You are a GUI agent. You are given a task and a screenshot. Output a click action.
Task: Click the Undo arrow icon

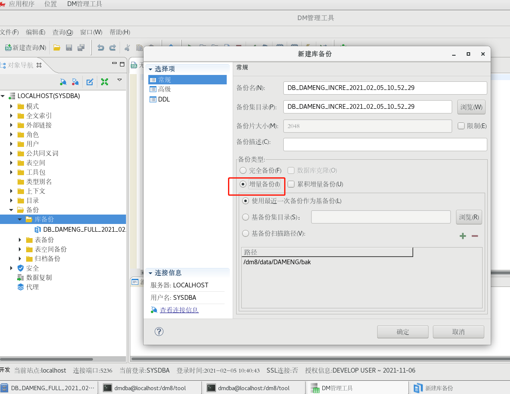pos(101,48)
